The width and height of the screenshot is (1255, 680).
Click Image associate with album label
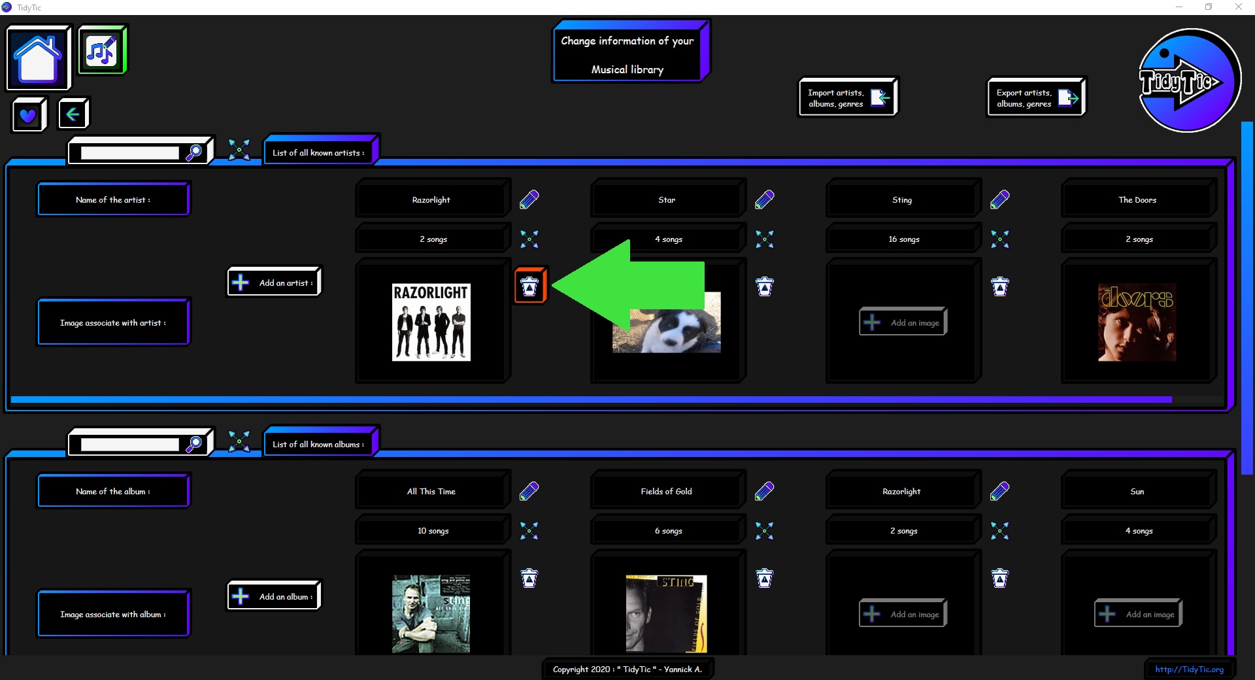pos(113,613)
